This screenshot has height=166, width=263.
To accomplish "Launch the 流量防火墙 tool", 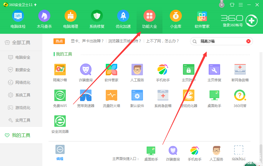I will pos(111,98).
